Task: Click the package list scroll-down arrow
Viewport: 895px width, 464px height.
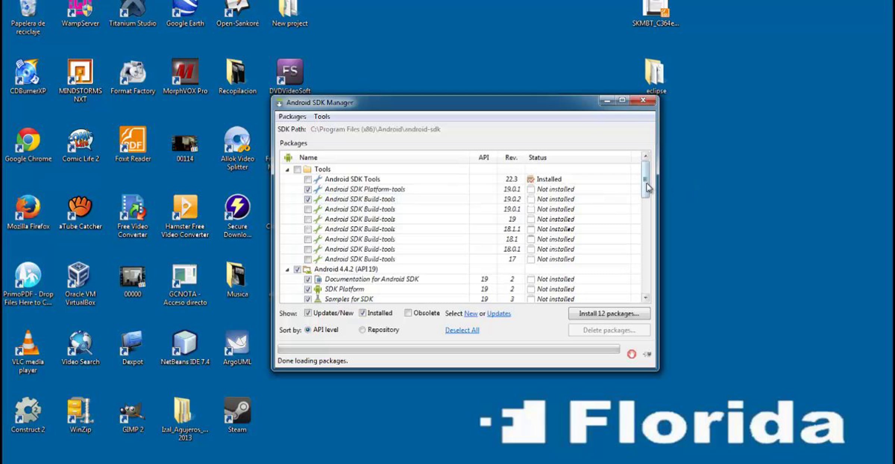Action: [x=646, y=298]
